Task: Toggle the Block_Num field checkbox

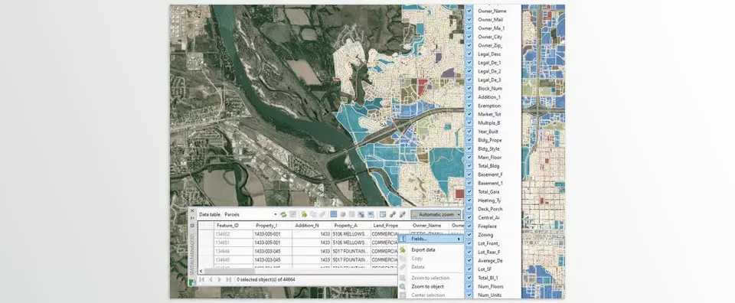Action: pyautogui.click(x=469, y=88)
